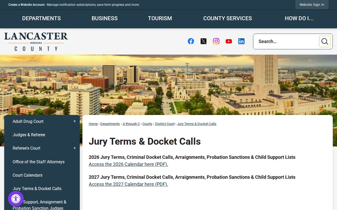337x210 pixels.
Task: Click the Lancaster County Nebraska logo
Action: click(x=36, y=41)
